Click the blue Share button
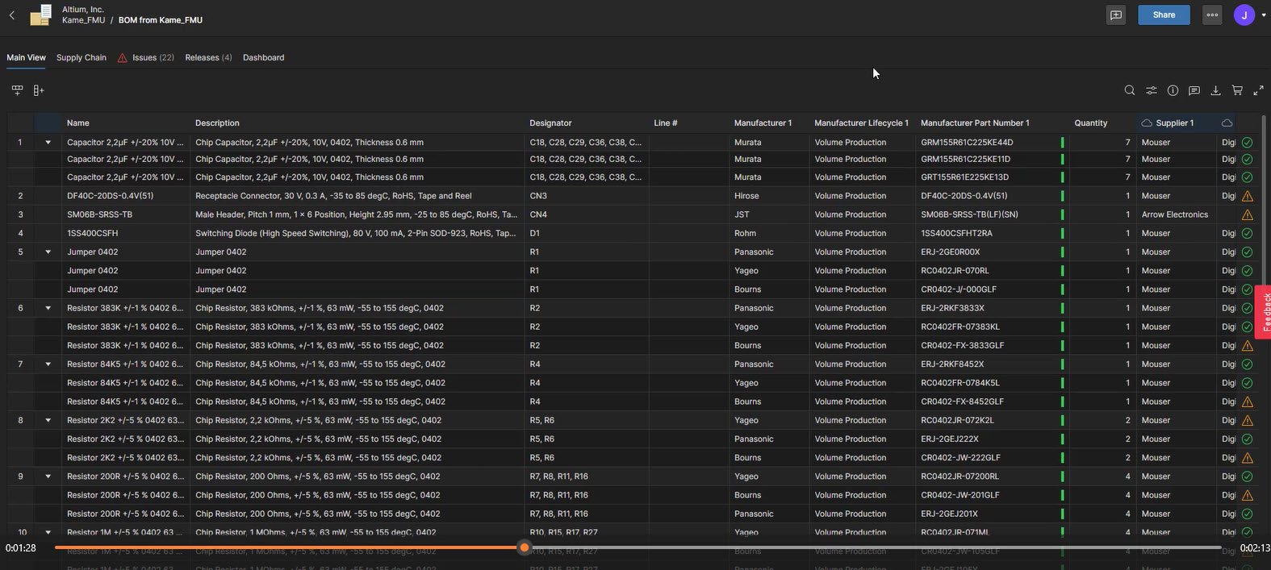This screenshot has width=1271, height=570. click(1164, 15)
